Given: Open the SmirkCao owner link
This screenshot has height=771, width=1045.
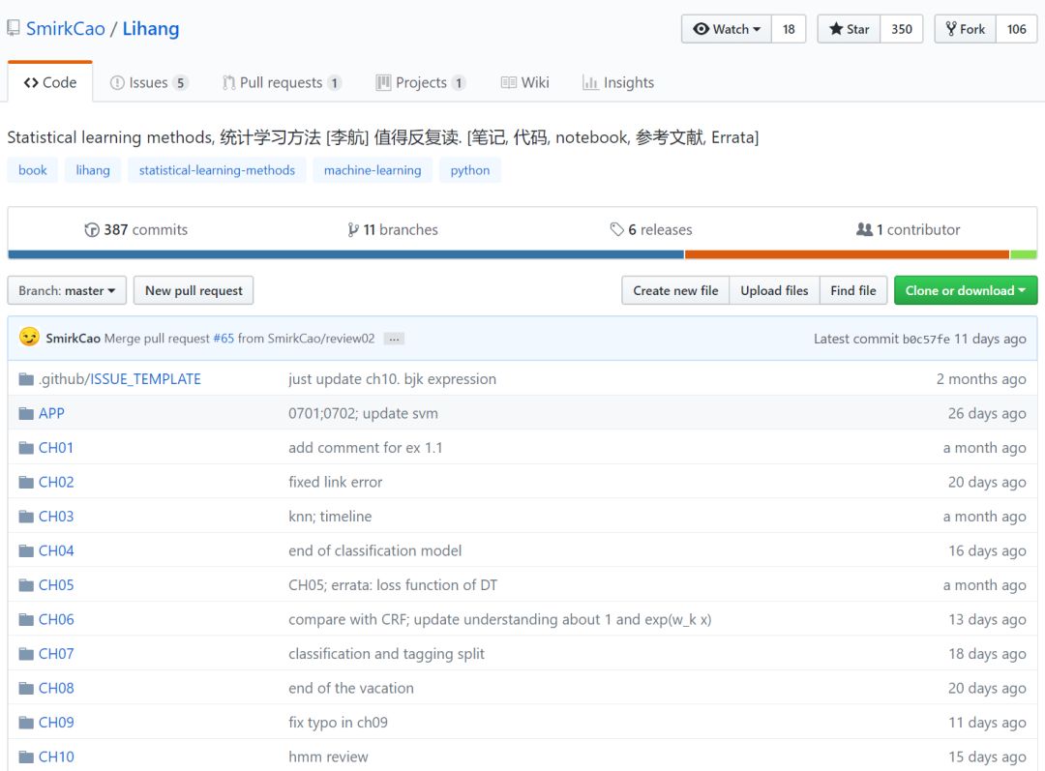Looking at the screenshot, I should [x=66, y=29].
